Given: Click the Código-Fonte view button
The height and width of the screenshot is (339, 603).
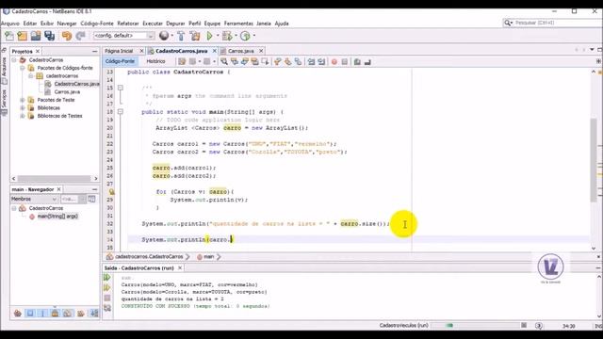Looking at the screenshot, I should [x=120, y=61].
